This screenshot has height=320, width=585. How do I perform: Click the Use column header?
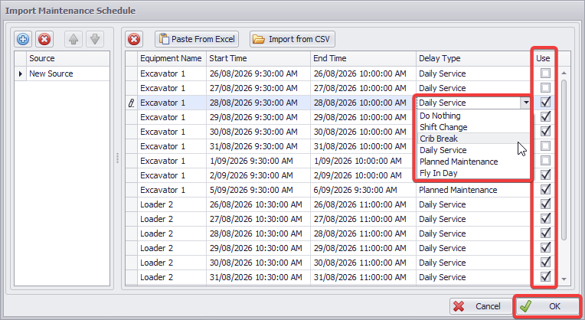point(543,58)
